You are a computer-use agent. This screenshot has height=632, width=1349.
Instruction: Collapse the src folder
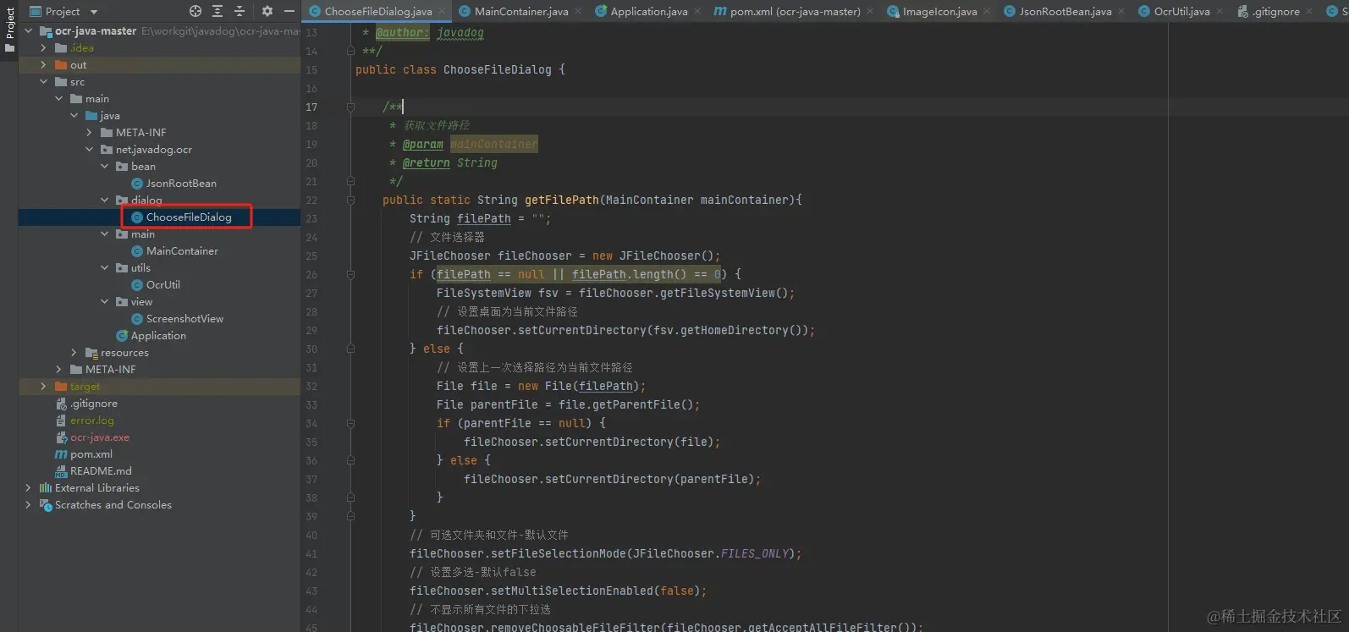pyautogui.click(x=44, y=82)
